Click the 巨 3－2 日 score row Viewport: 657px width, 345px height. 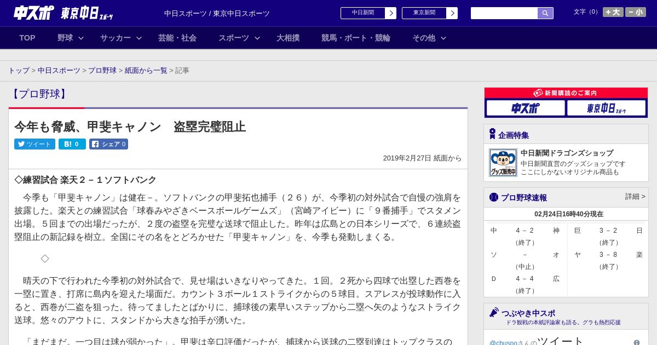(608, 231)
